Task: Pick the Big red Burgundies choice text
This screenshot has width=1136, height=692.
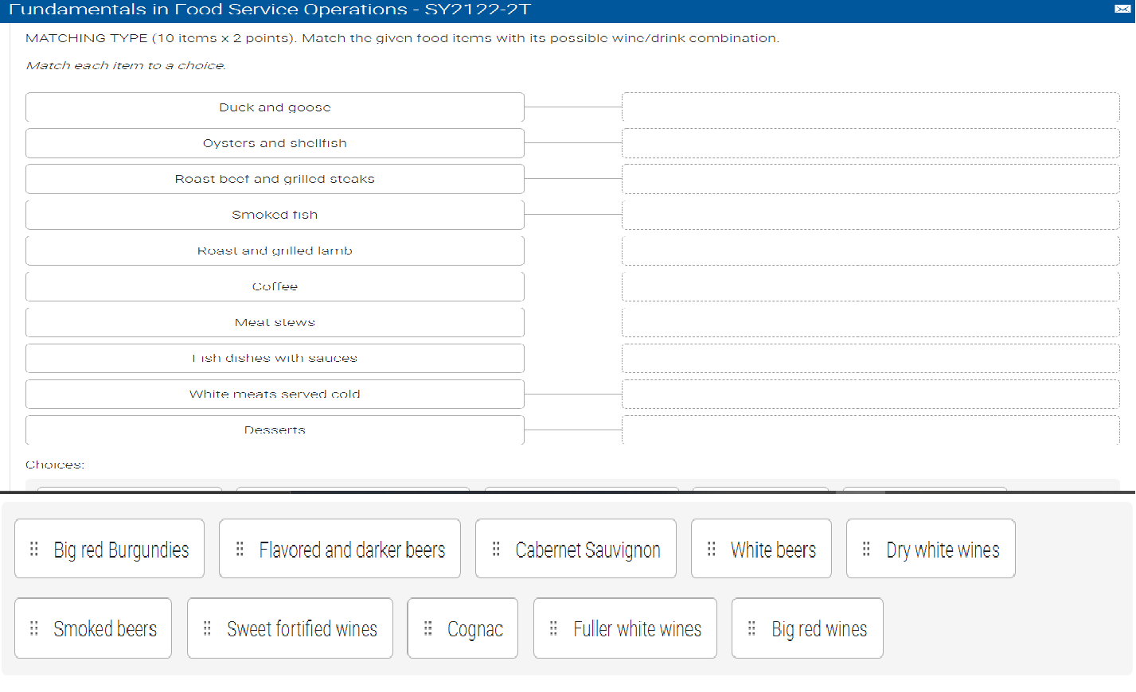Action: 121,550
